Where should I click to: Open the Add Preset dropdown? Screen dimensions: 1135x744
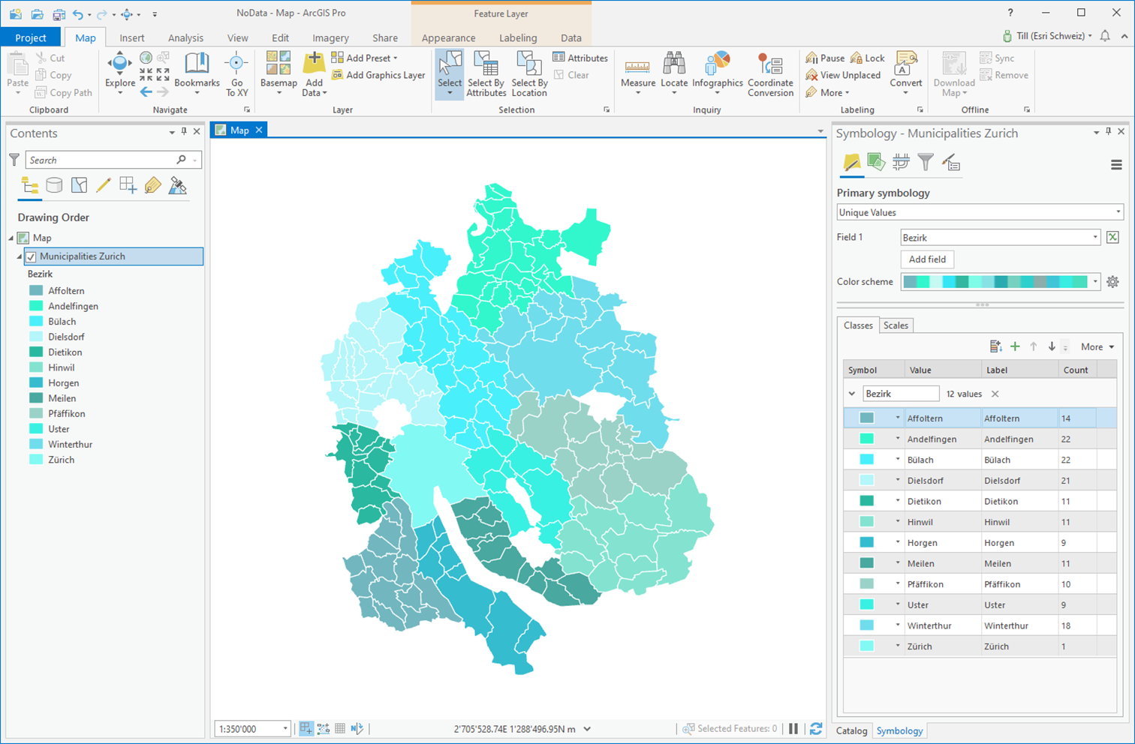(365, 58)
